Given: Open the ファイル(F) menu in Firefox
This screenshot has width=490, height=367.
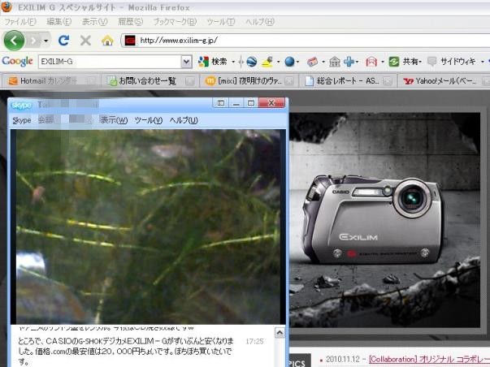Looking at the screenshot, I should tap(20, 22).
